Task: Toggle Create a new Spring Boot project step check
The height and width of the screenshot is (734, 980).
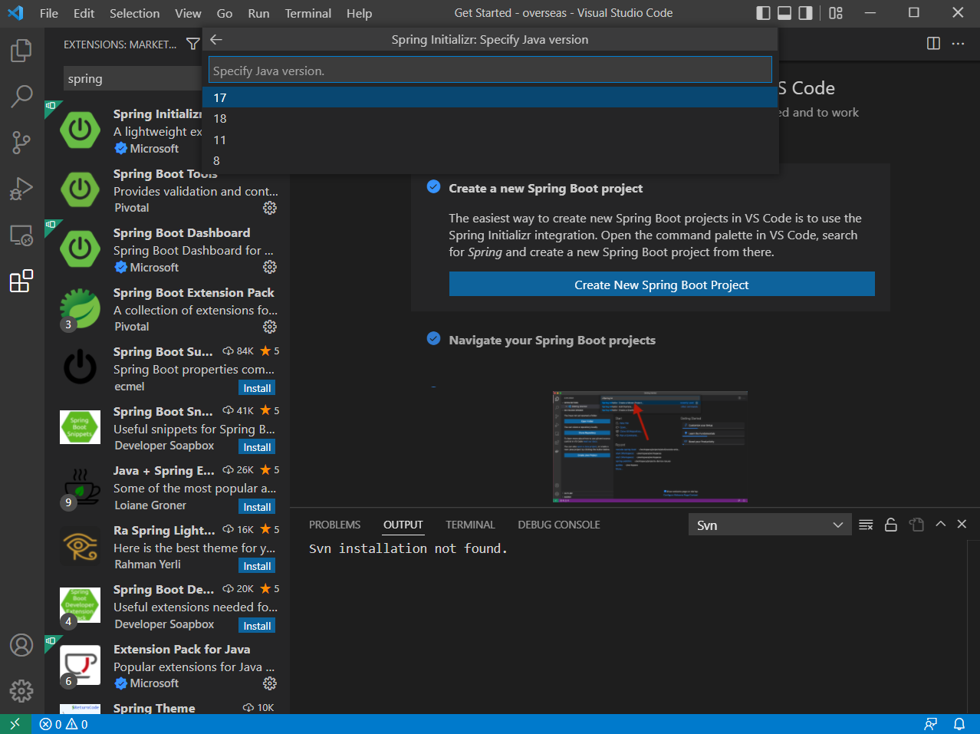Action: tap(433, 186)
